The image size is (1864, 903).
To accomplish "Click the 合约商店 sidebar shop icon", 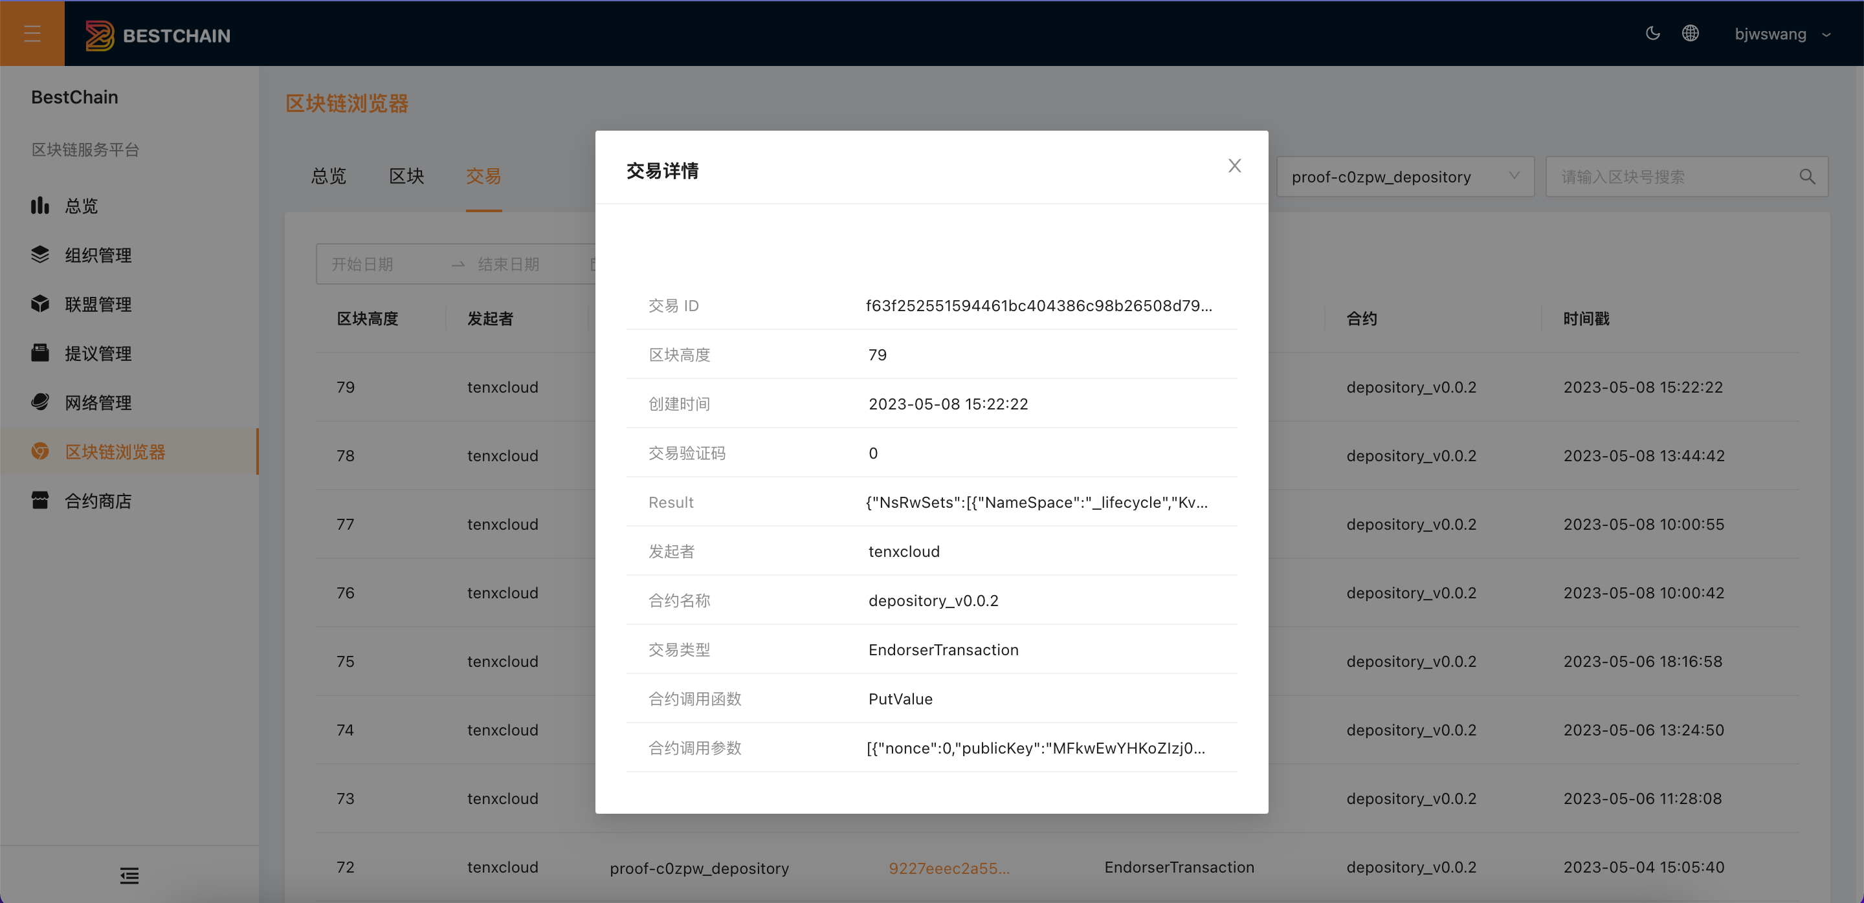I will pos(39,500).
